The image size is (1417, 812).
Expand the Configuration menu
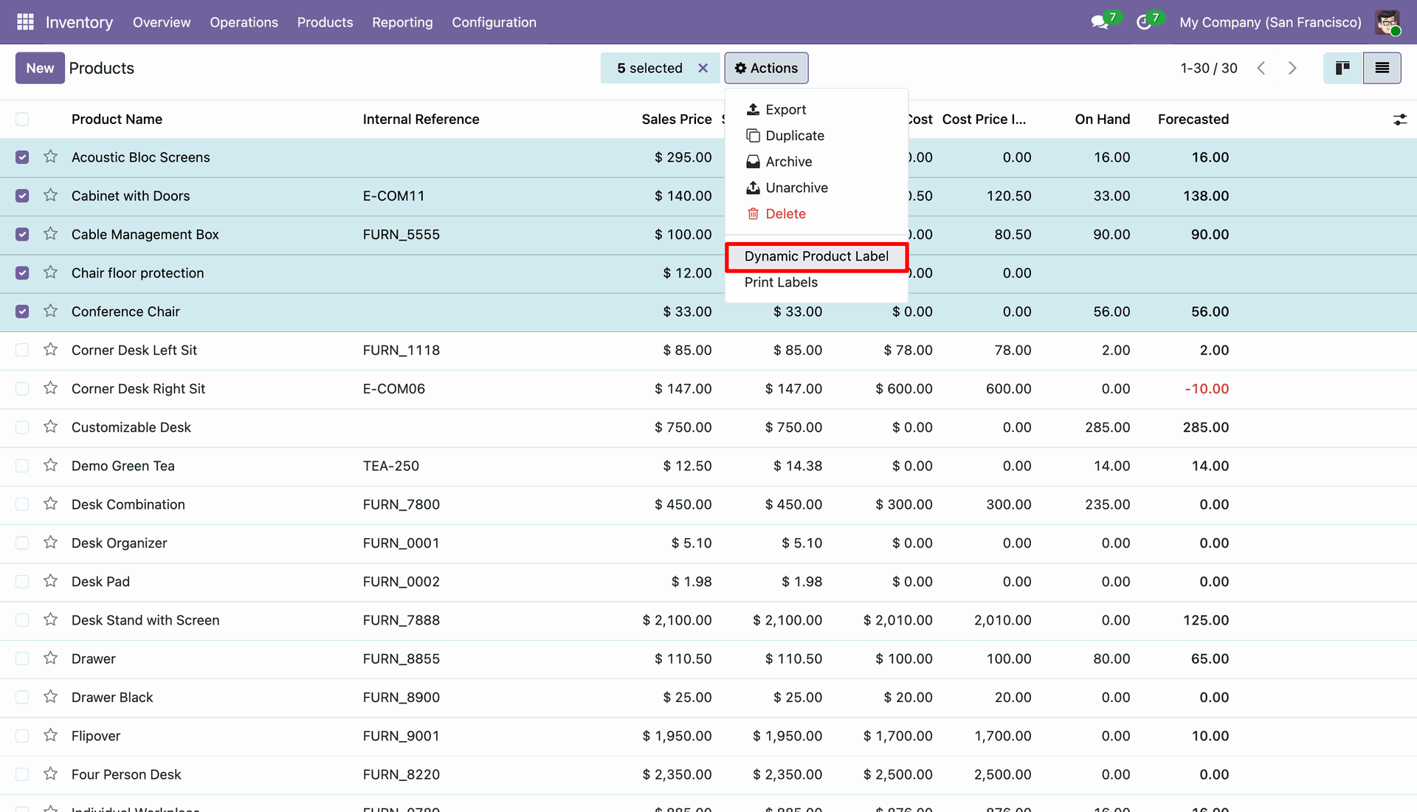494,22
